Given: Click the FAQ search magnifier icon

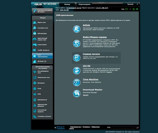Looking at the screenshot, I should pyautogui.click(x=137, y=127).
